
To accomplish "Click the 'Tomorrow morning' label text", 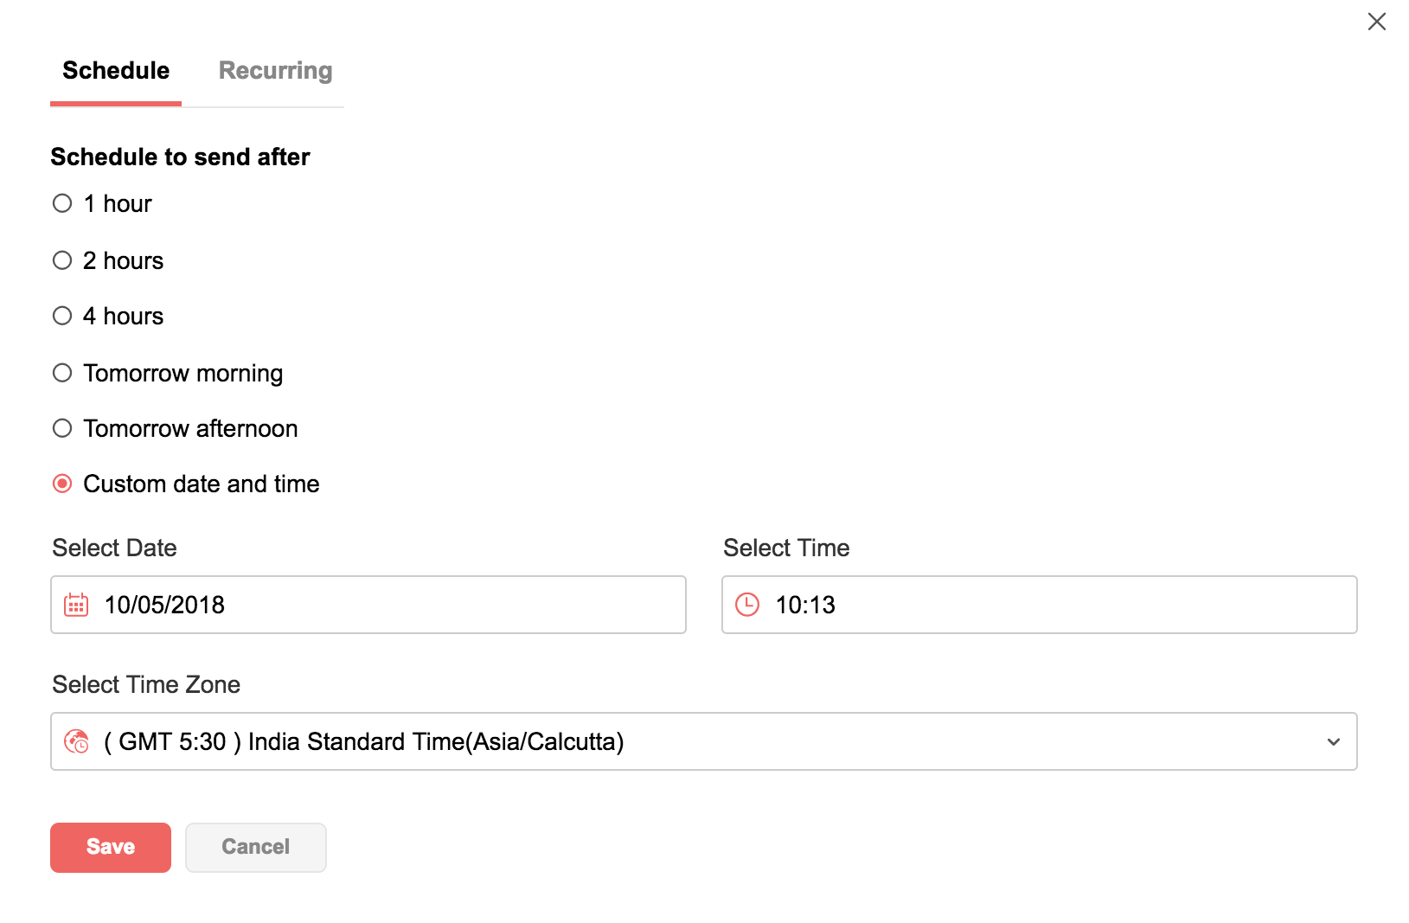I will (183, 374).
